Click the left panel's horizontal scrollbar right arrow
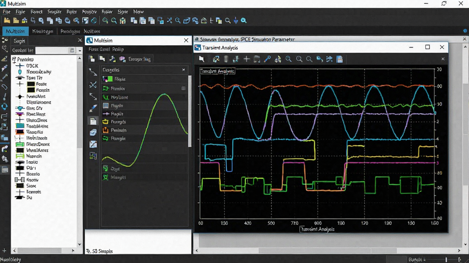The height and width of the screenshot is (263, 469). tap(73, 251)
